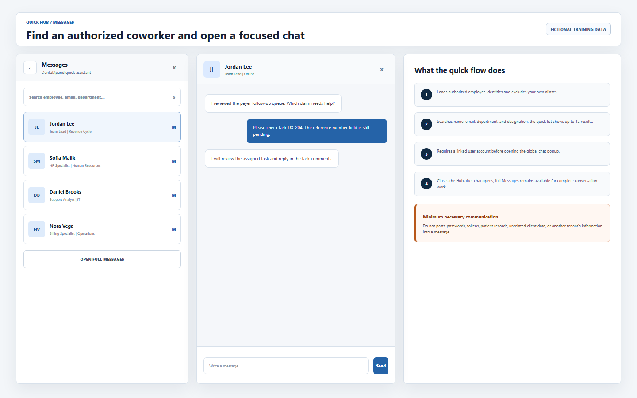The width and height of the screenshot is (637, 398).
Task: Minimize the Jordan Lee chat popup
Action: click(x=364, y=69)
